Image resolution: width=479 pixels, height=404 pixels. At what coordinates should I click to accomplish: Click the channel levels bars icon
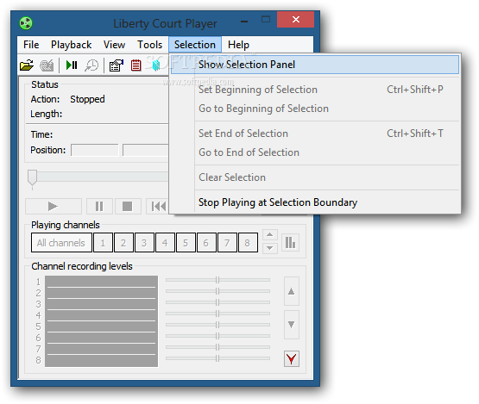[290, 243]
